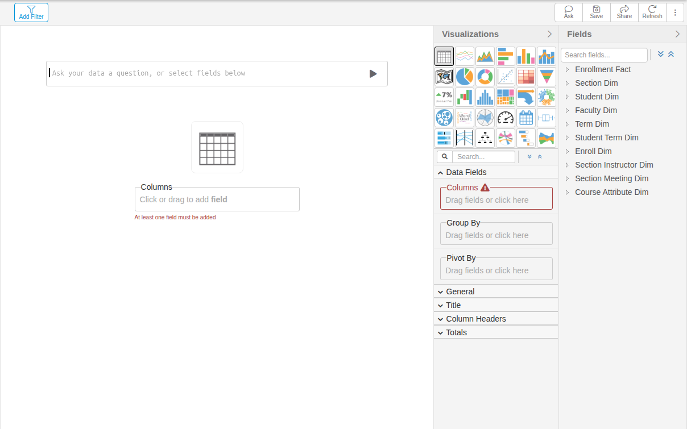Pick the Area chart visualization

point(485,56)
